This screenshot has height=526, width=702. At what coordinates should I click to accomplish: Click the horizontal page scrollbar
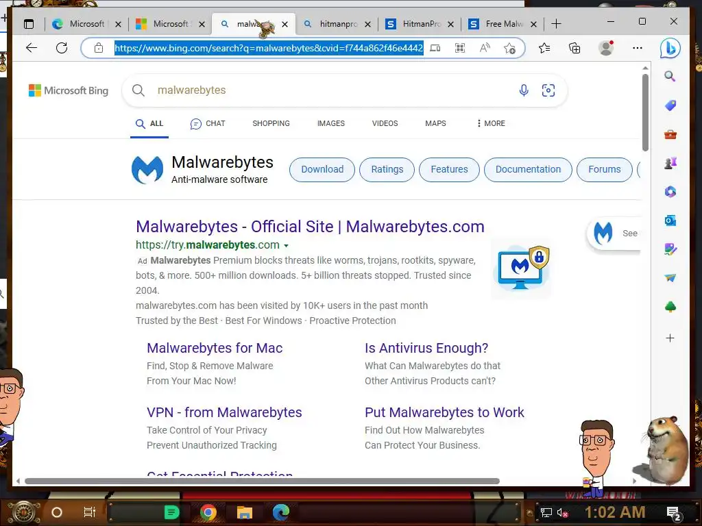[x=262, y=481]
